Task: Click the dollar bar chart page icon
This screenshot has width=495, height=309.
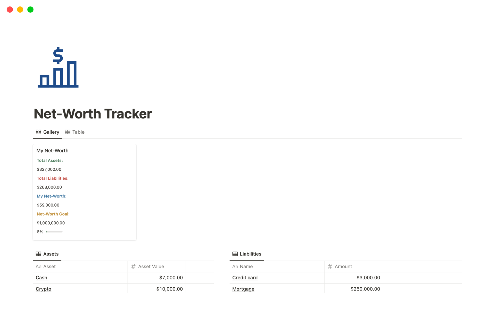Action: [x=58, y=67]
